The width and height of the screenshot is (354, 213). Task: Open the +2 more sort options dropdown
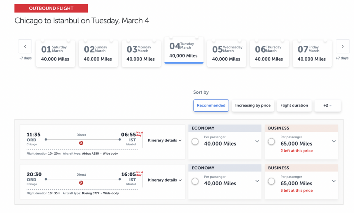[327, 105]
